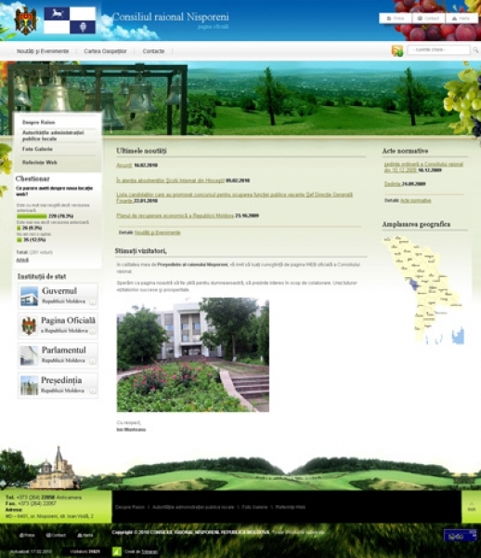Click the Nisporeni flag emblem in header
The image size is (481, 558).
pyautogui.click(x=70, y=20)
